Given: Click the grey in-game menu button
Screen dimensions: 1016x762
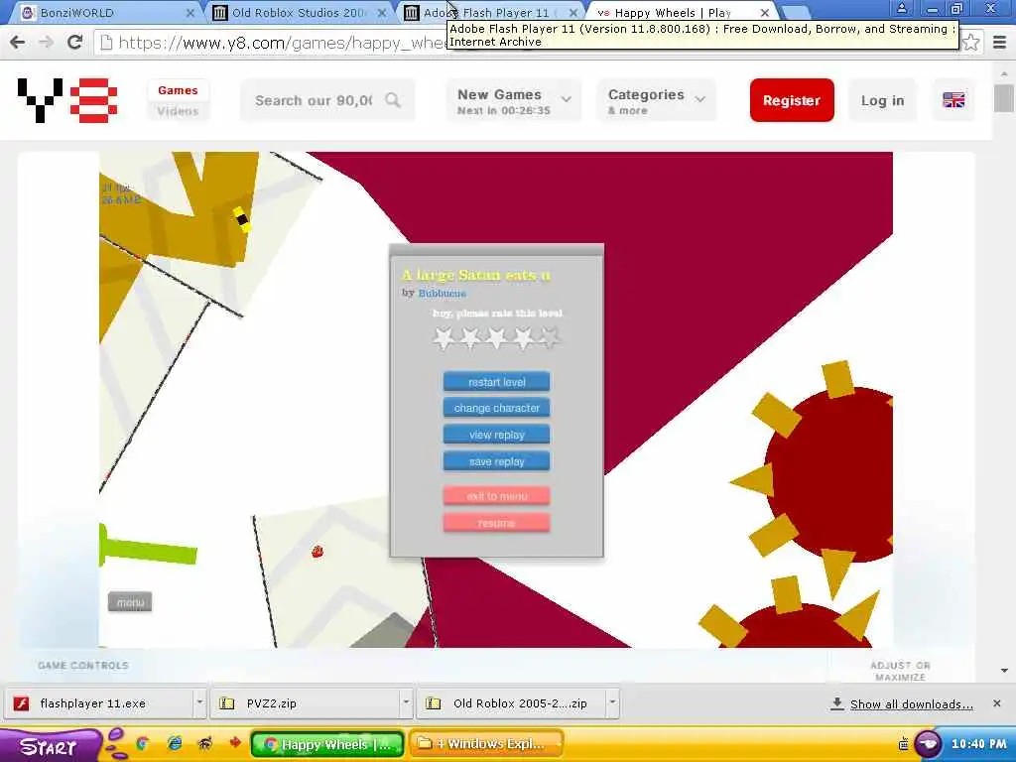Looking at the screenshot, I should coord(130,602).
